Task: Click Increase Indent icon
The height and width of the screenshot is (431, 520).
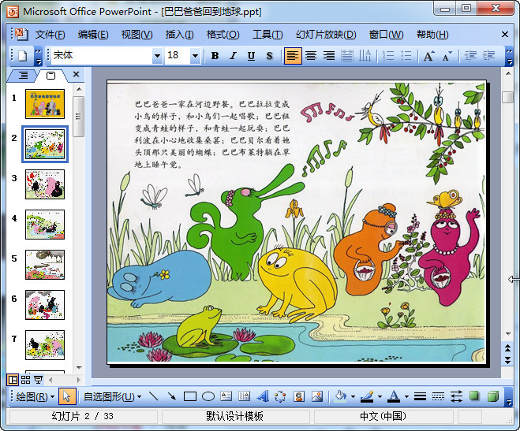Action: (x=488, y=56)
